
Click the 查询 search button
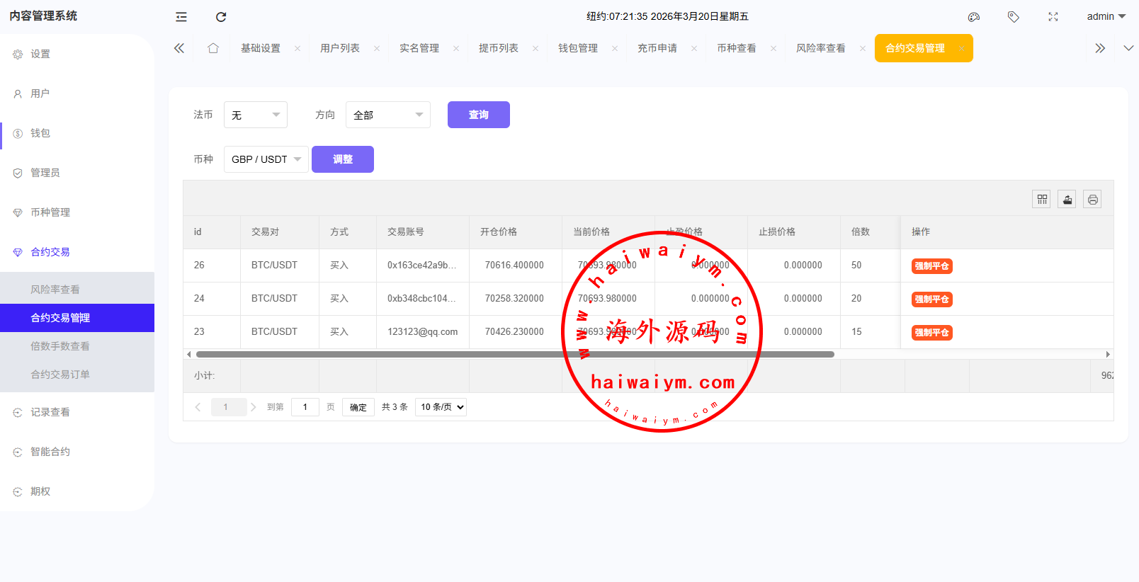click(479, 115)
